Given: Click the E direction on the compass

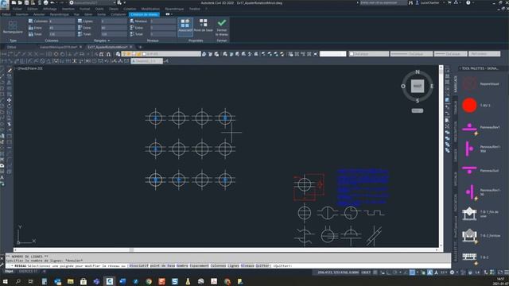Looking at the screenshot, I should 432,87.
